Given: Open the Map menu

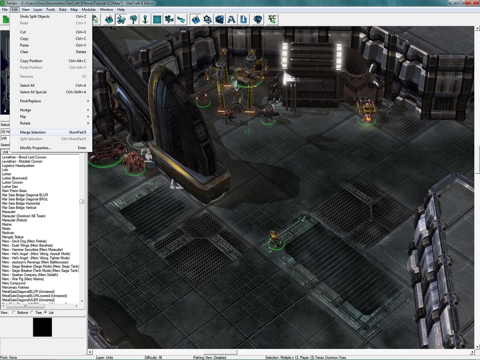Looking at the screenshot, I should [x=74, y=9].
